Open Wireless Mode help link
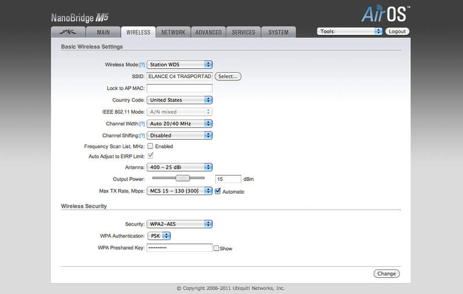The image size is (463, 294). tap(142, 65)
